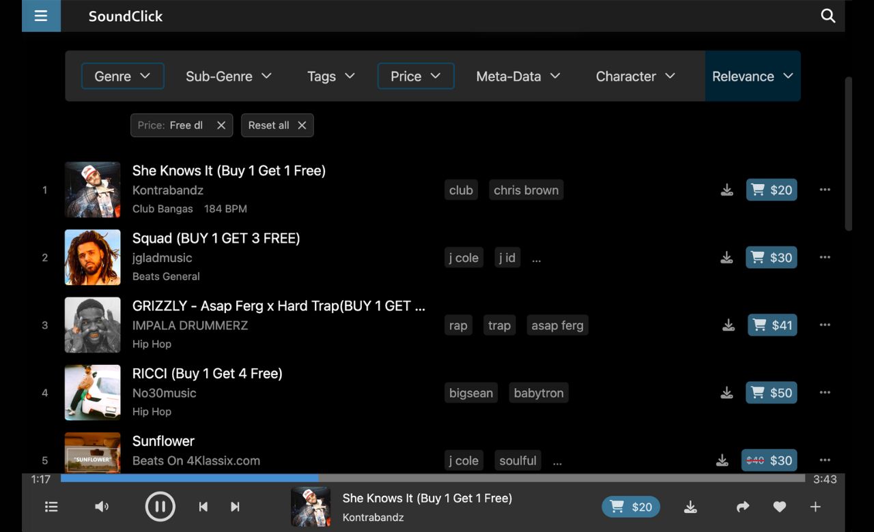Expand the Price filter dropdown
Image resolution: width=874 pixels, height=532 pixels.
point(416,76)
